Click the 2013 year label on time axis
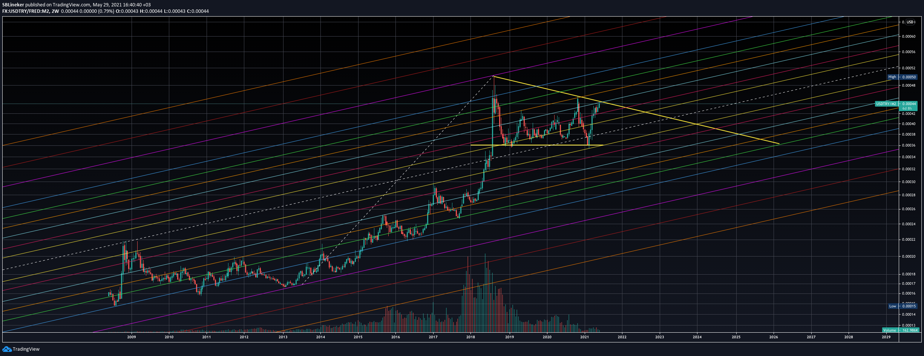This screenshot has height=356, width=924. click(x=283, y=337)
